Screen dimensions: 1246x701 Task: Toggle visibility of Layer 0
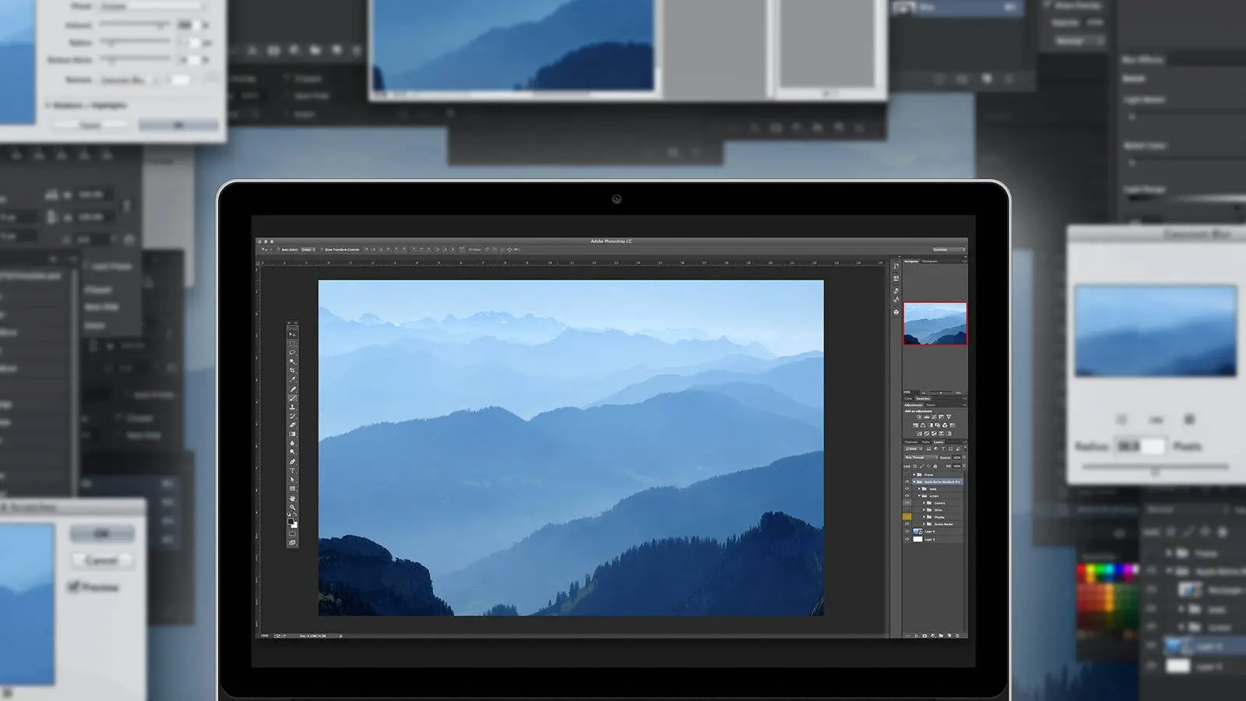tap(906, 539)
